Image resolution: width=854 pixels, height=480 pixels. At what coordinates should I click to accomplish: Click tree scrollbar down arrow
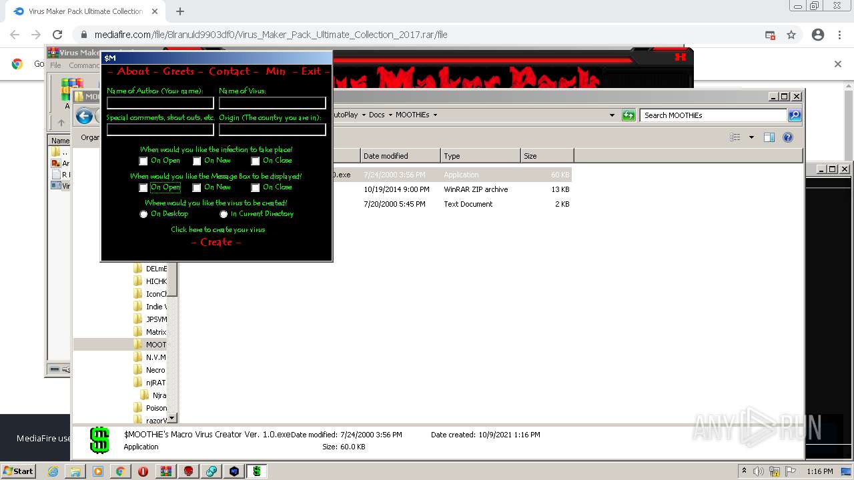tap(172, 418)
